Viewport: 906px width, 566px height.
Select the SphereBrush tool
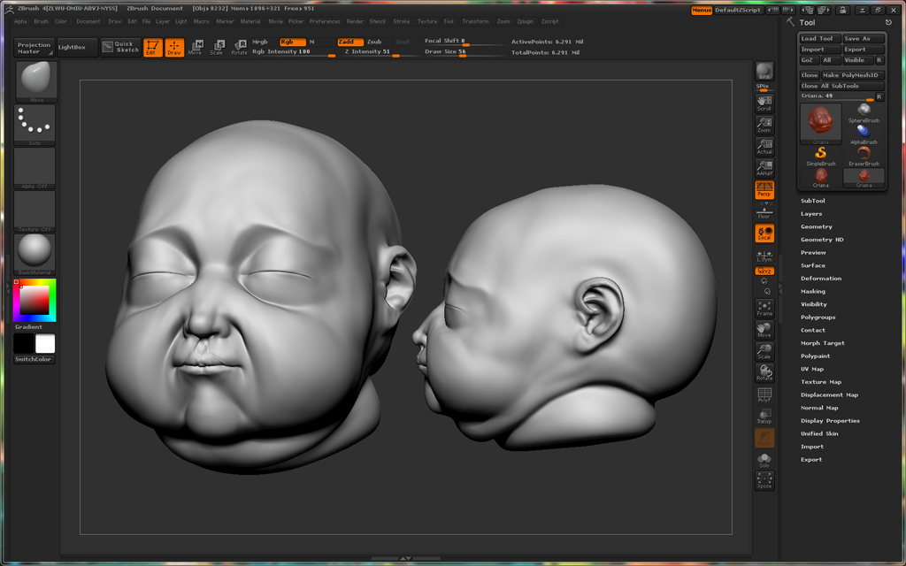pyautogui.click(x=864, y=113)
